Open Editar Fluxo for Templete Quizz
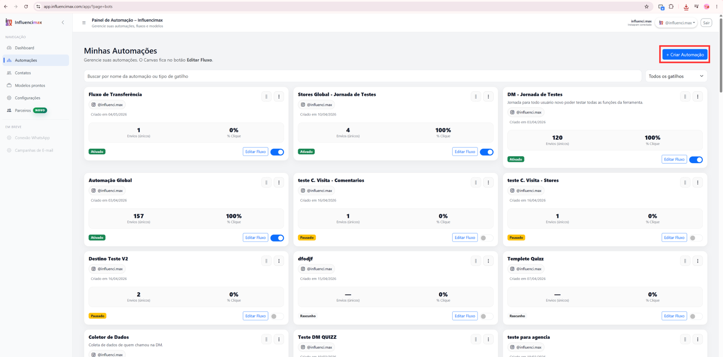The height and width of the screenshot is (357, 723). (674, 316)
